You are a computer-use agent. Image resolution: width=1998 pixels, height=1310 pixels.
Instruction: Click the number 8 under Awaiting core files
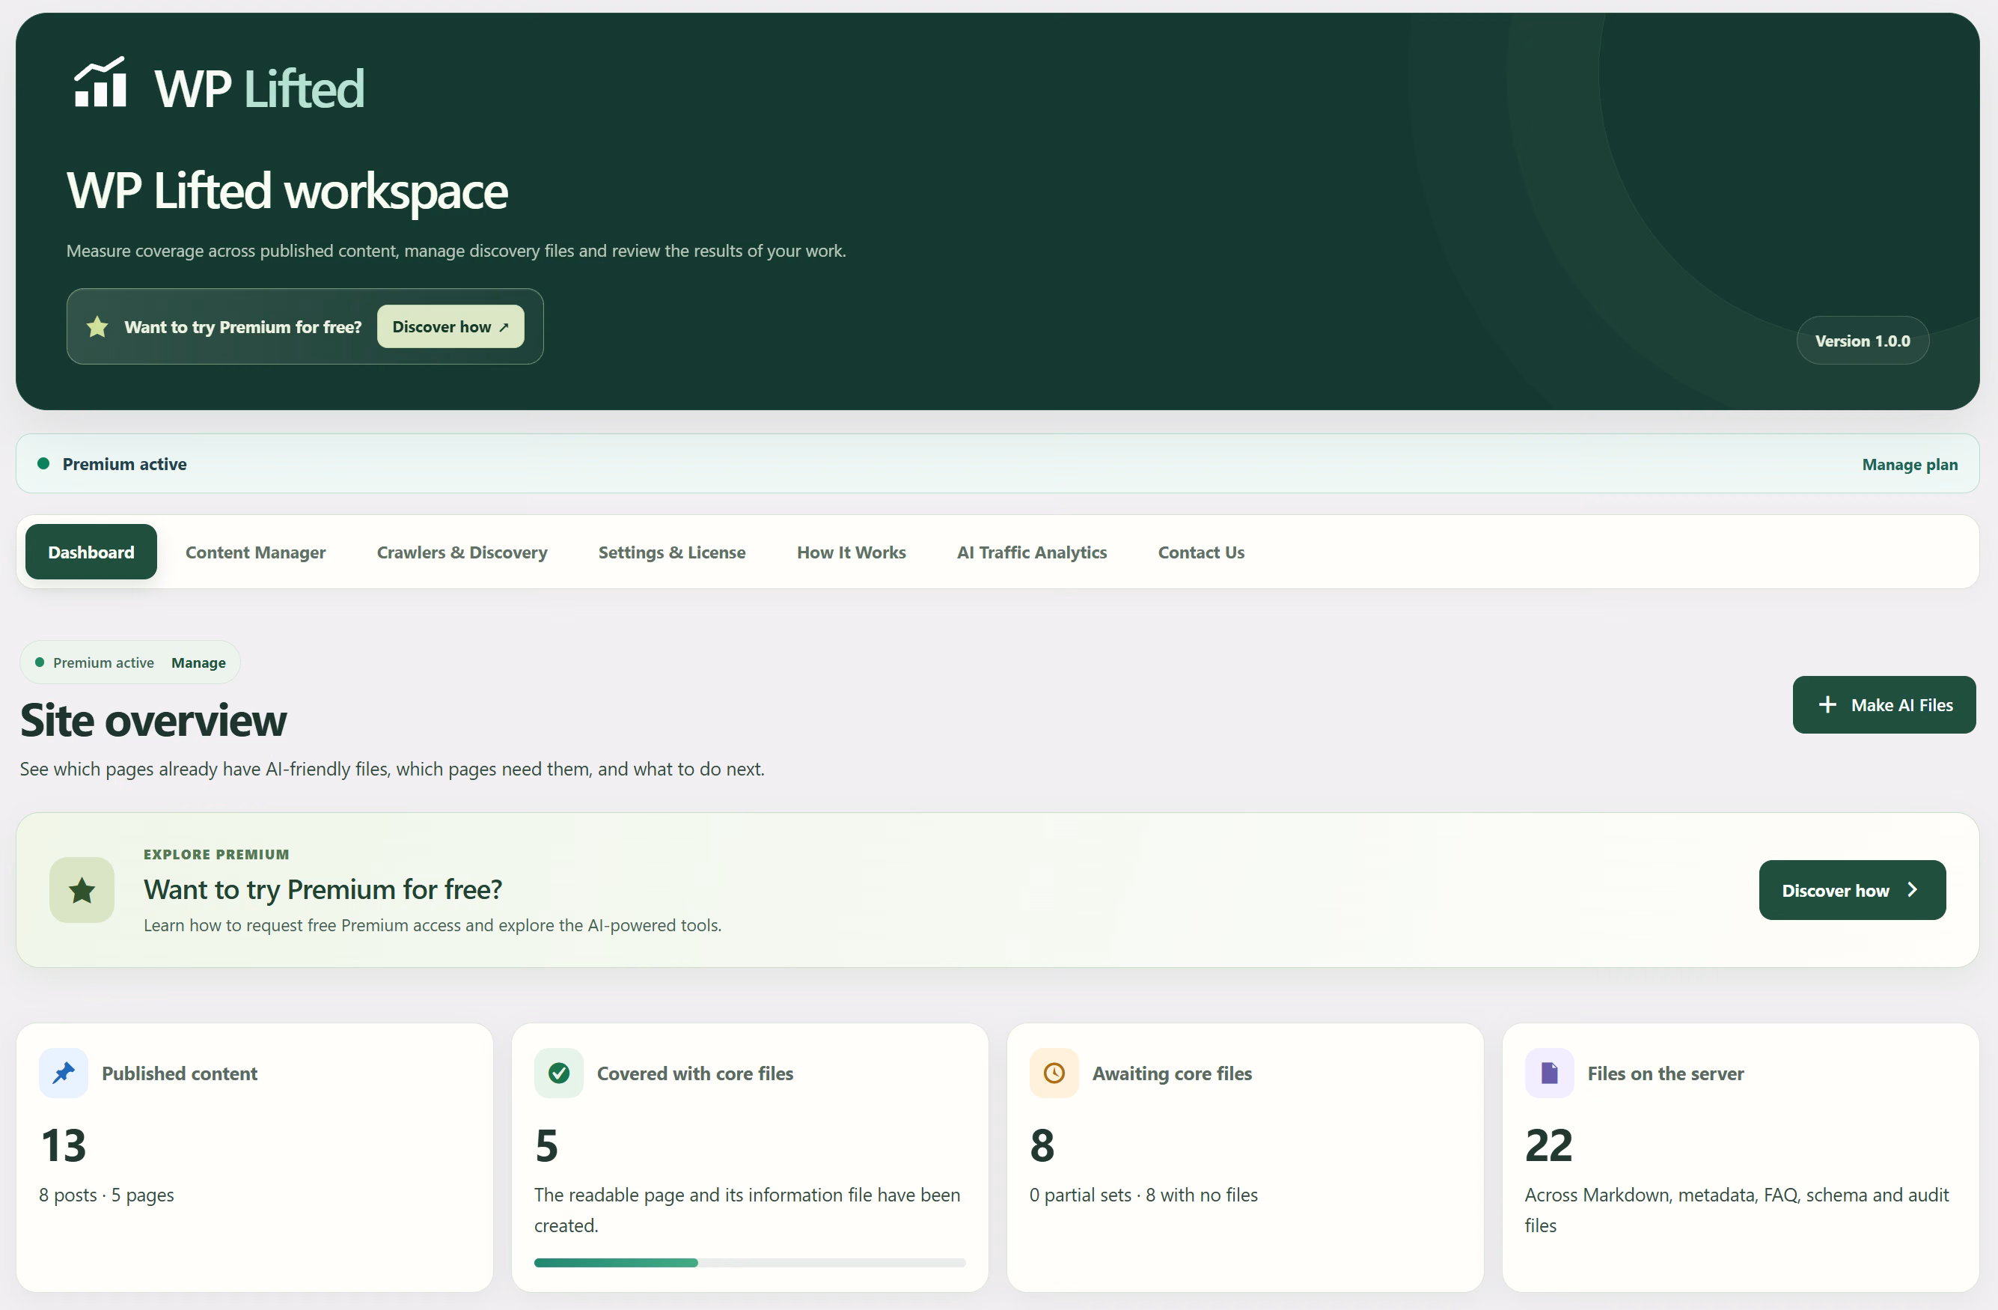coord(1042,1145)
